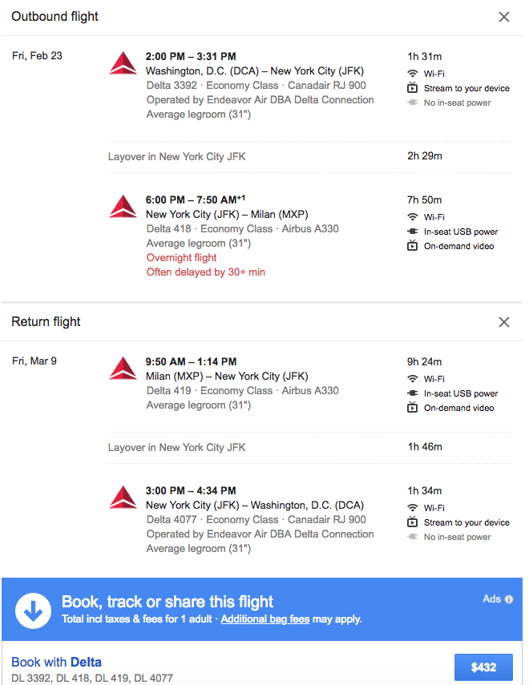
Task: Close the Outbound flight panel
Action: click(503, 17)
